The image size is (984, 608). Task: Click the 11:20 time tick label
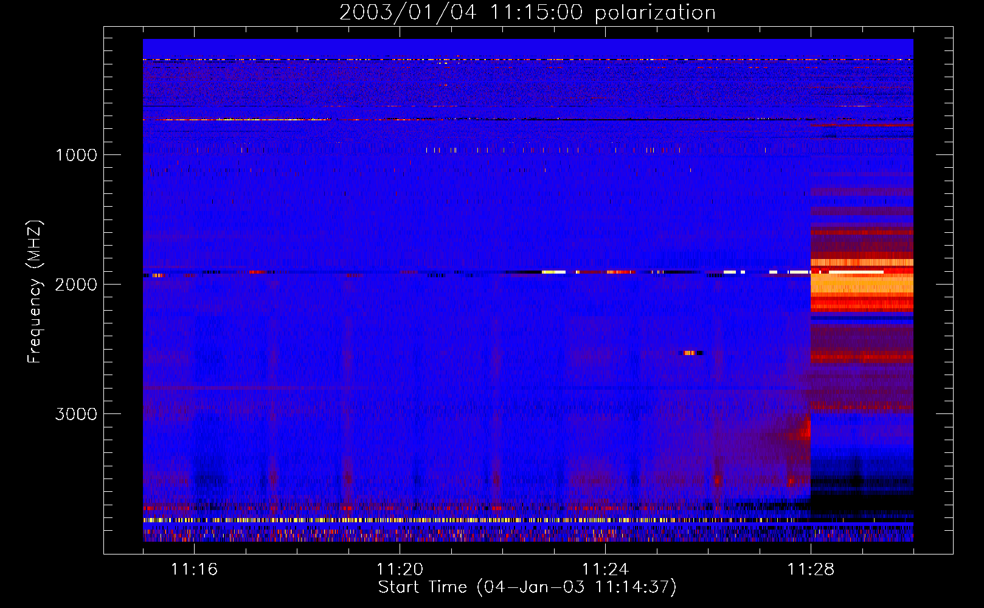[x=400, y=569]
